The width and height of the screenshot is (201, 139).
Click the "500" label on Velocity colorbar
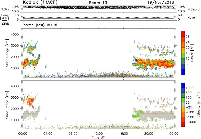189,93
